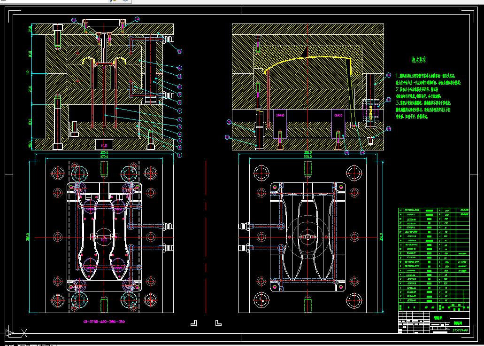The image size is (484, 346).
Task: Select technical requirement line starting with 3.
Action: (x=423, y=103)
